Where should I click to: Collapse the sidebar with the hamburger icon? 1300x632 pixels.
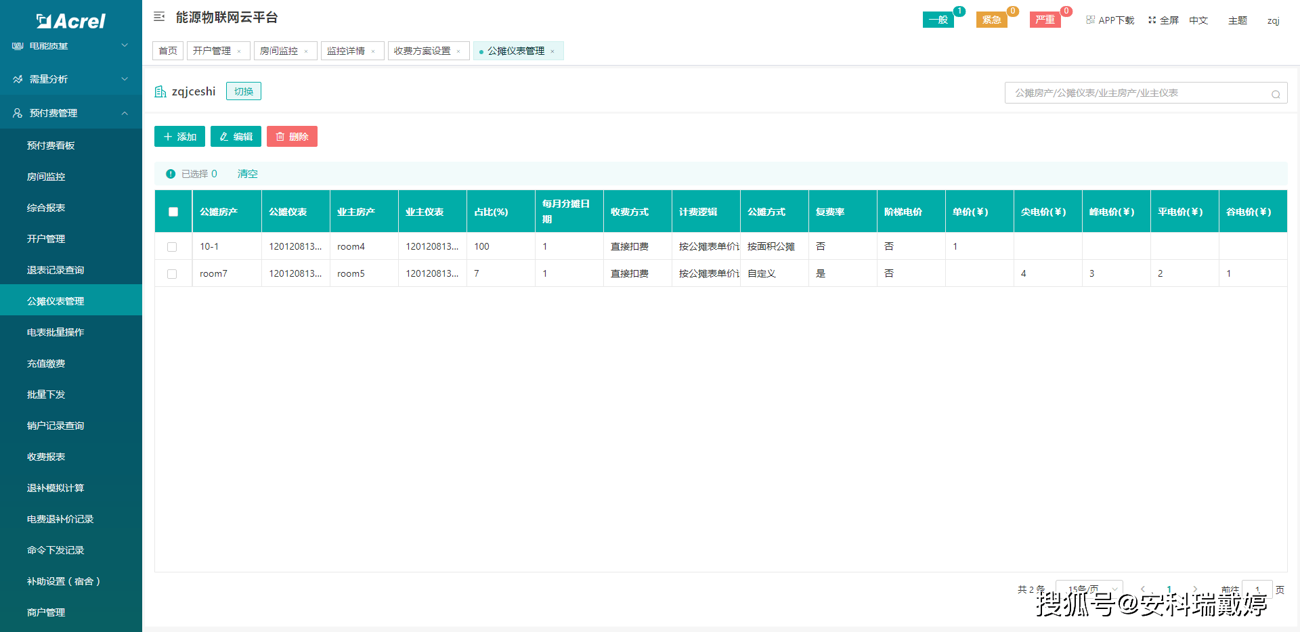(x=159, y=17)
